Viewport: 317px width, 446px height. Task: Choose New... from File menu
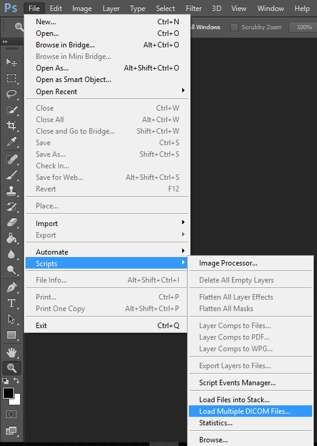click(107, 22)
